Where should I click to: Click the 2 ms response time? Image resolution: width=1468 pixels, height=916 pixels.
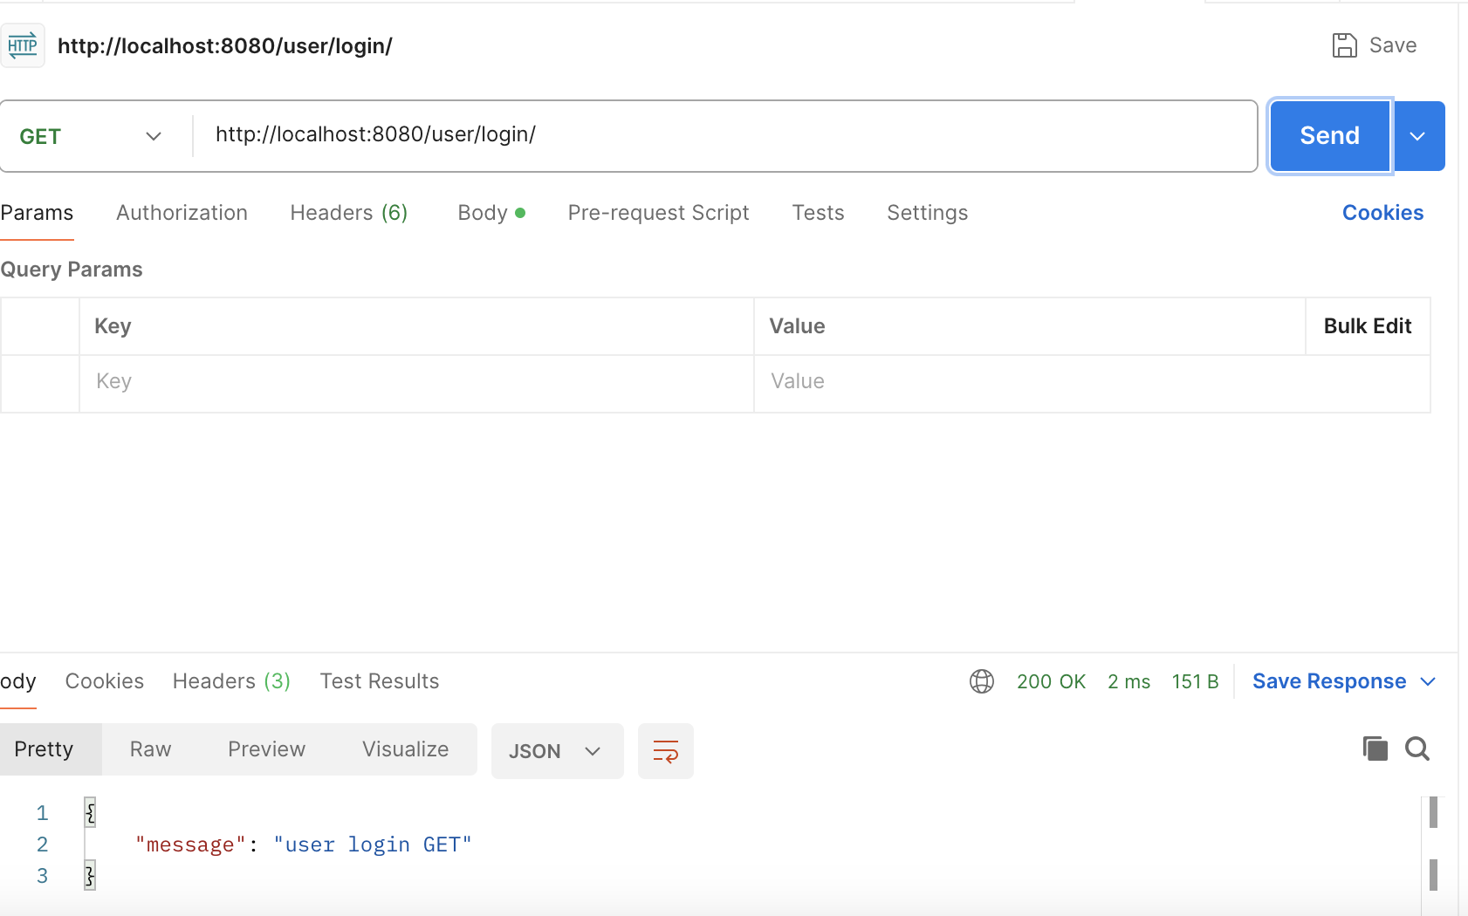tap(1128, 681)
